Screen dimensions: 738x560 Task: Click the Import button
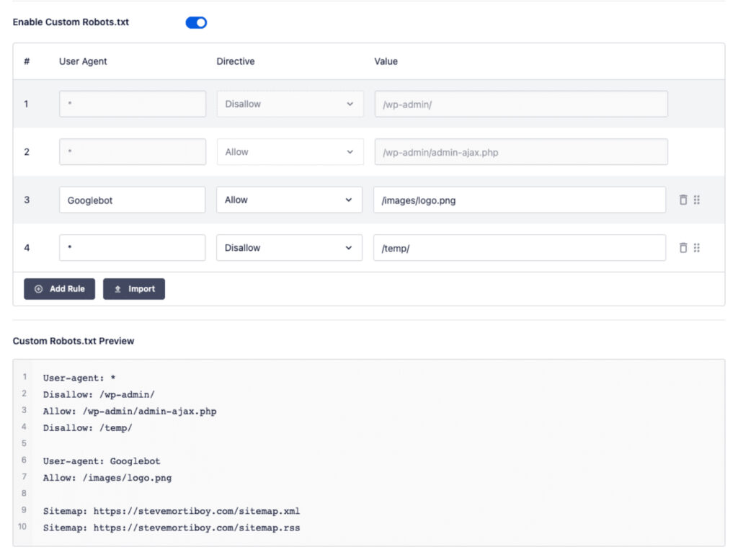tap(133, 289)
